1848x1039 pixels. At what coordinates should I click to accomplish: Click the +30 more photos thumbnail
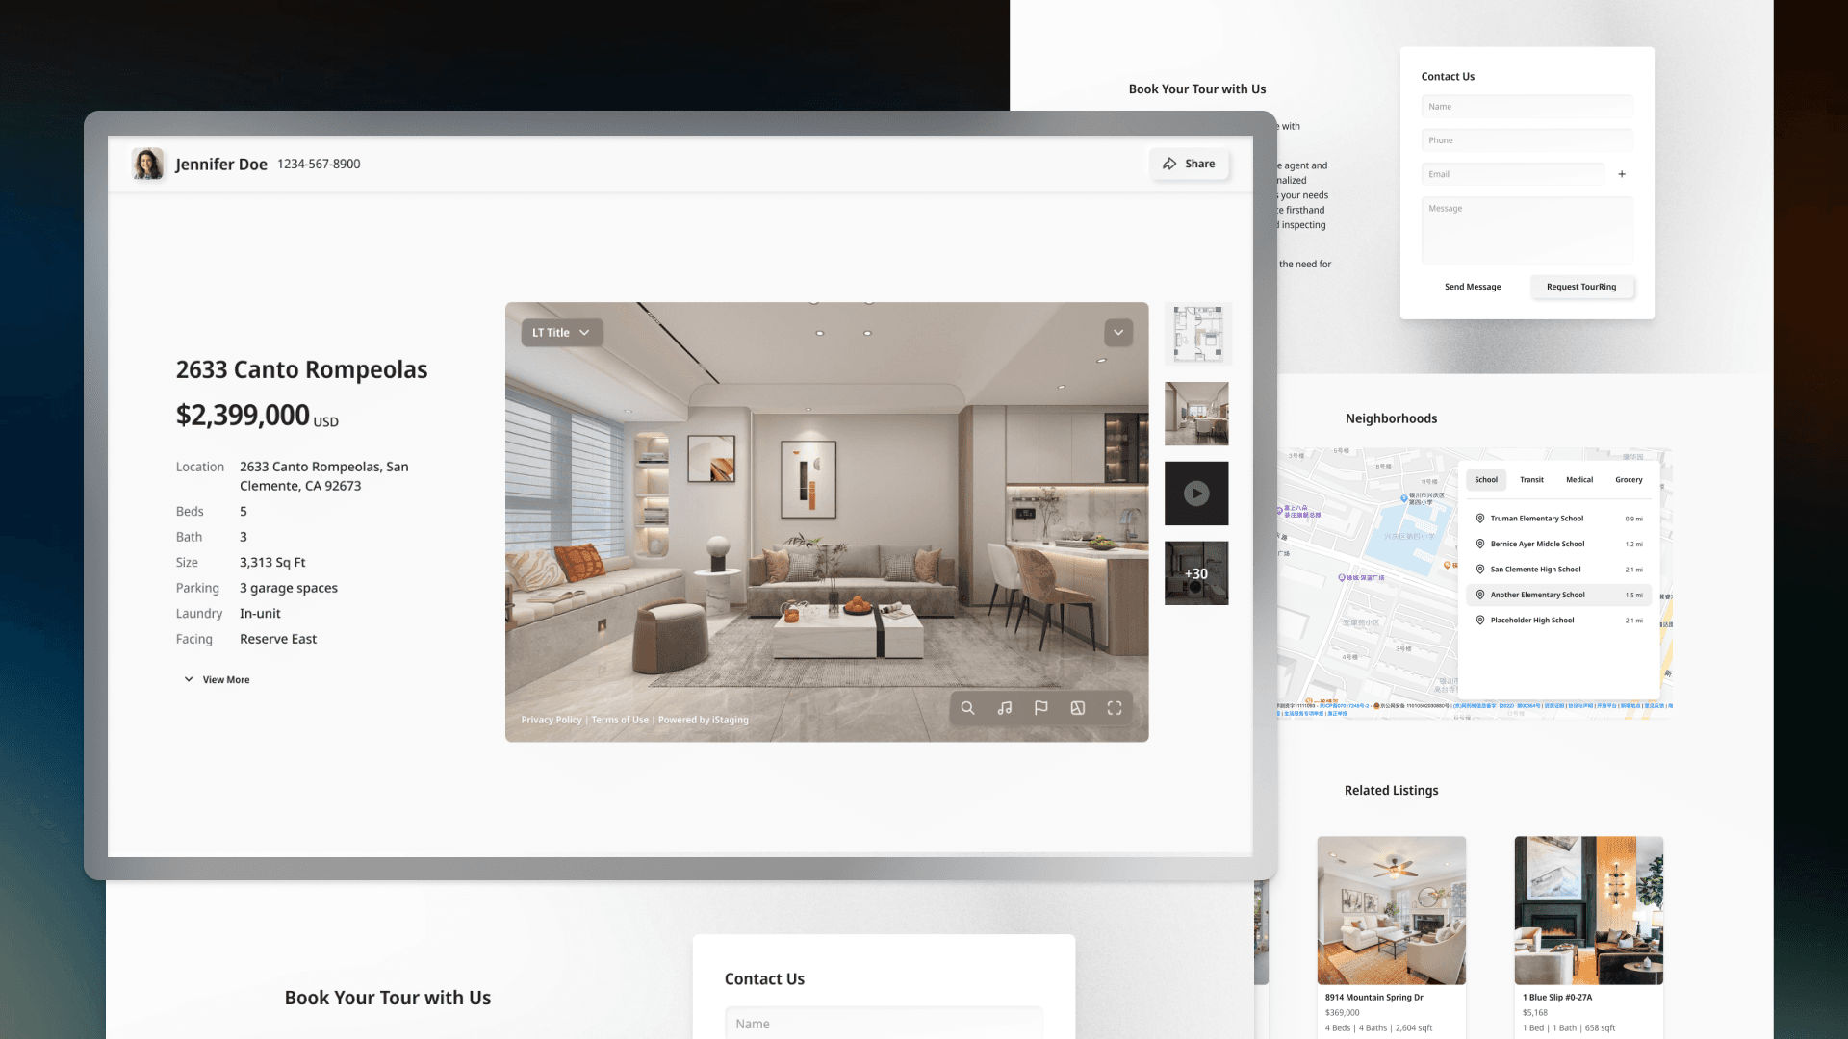[x=1196, y=573]
